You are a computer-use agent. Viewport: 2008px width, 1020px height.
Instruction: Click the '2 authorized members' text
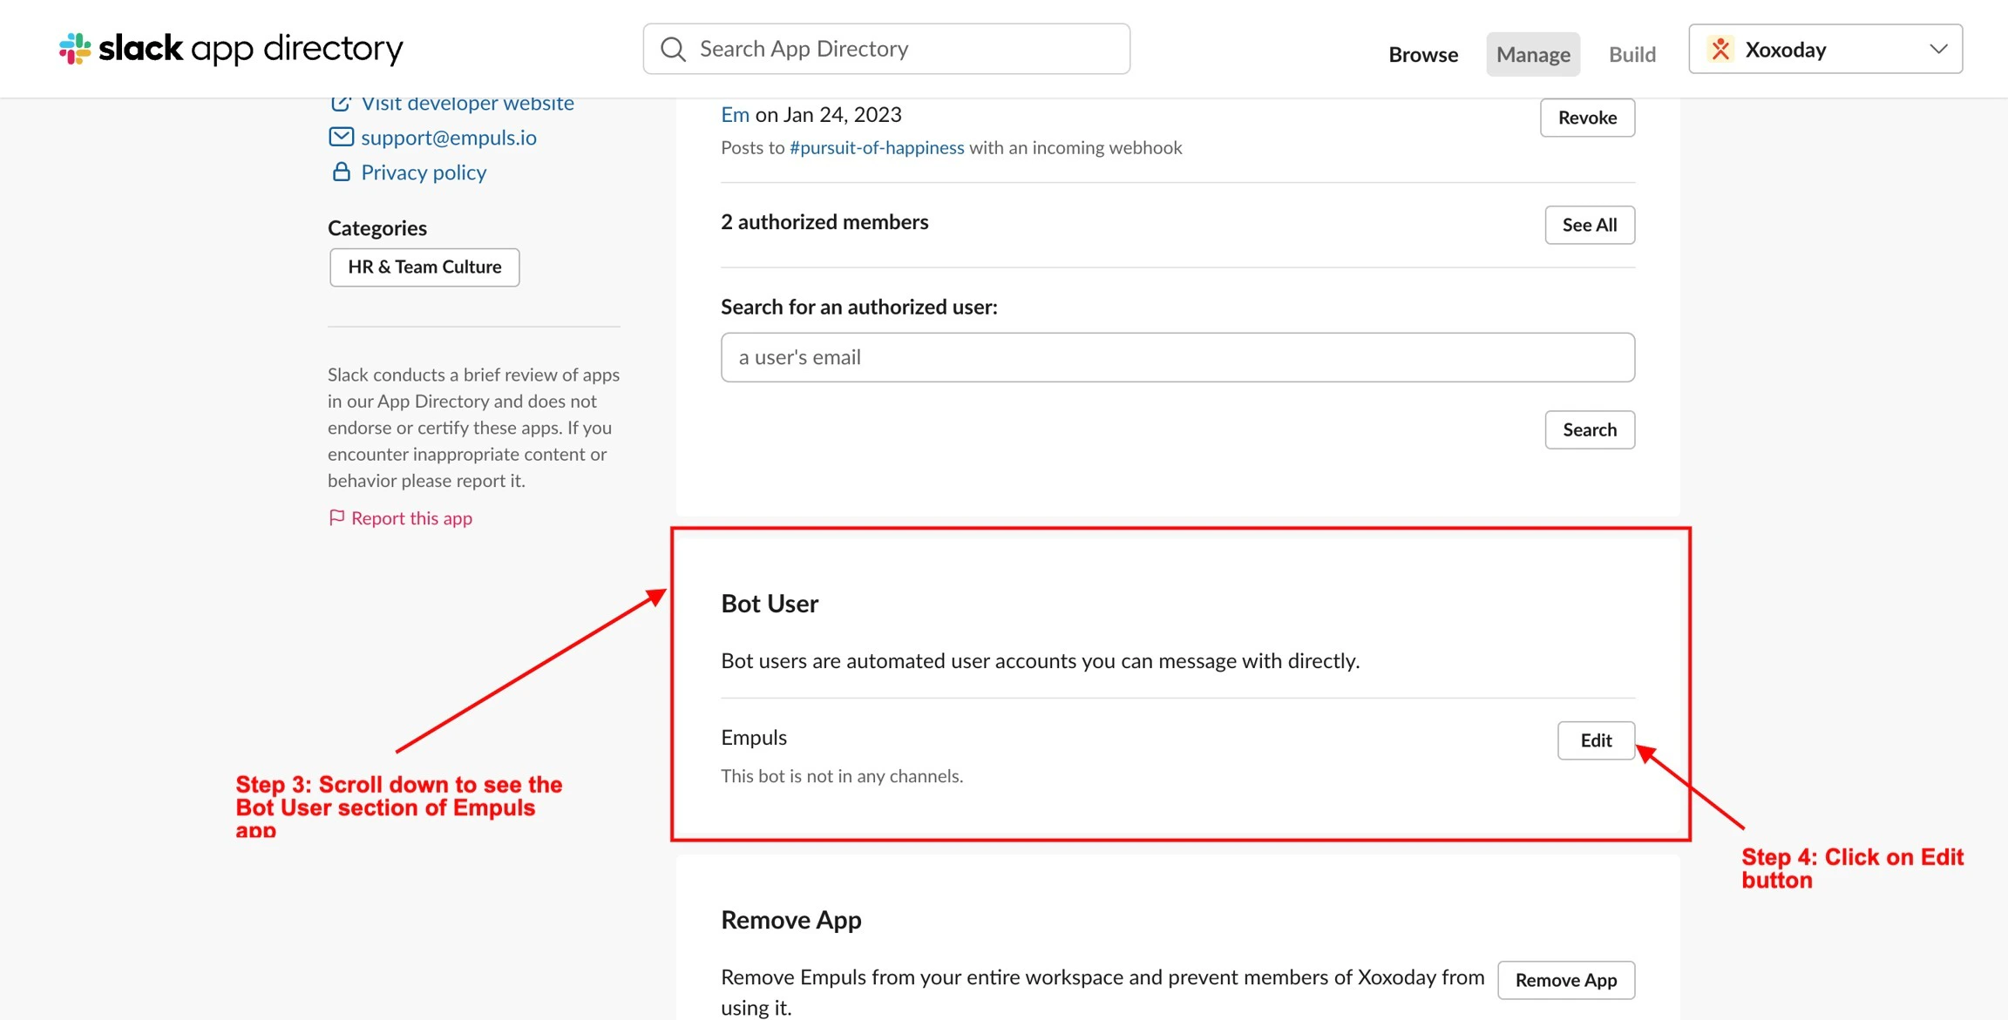tap(824, 221)
